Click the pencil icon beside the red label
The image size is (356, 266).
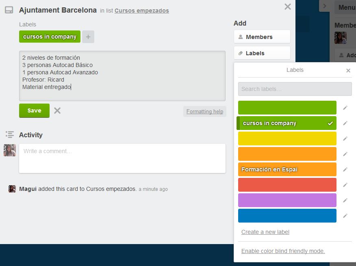click(345, 185)
